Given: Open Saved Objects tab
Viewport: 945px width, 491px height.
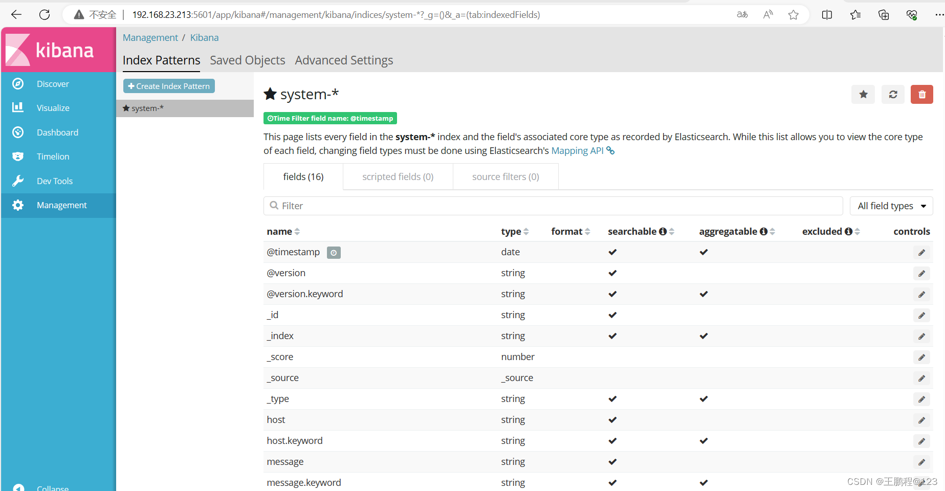Looking at the screenshot, I should pyautogui.click(x=247, y=60).
